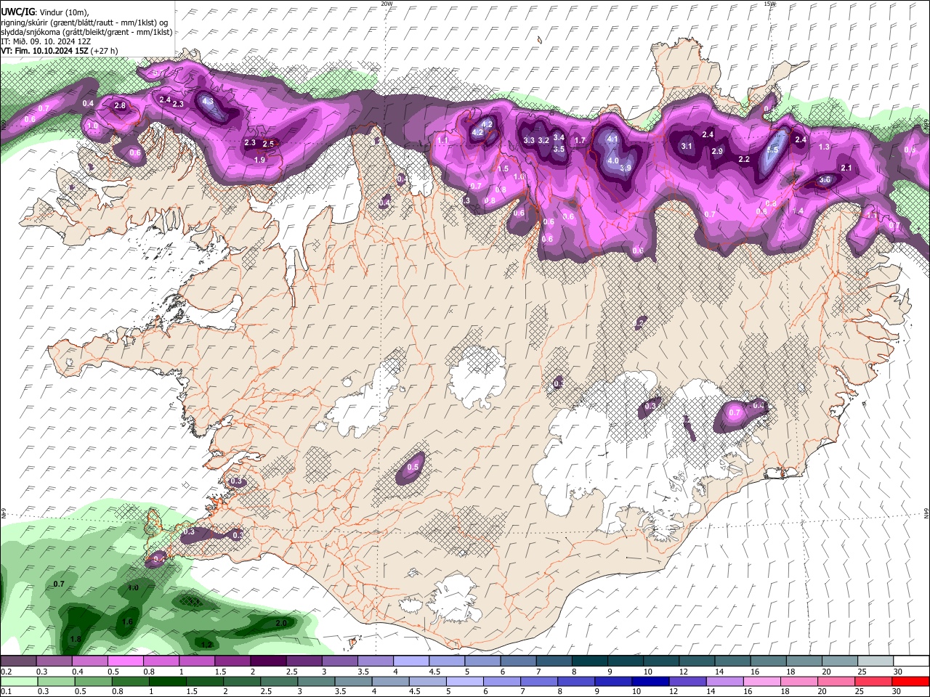The width and height of the screenshot is (930, 697).
Task: Click the '3.1' snowfall value on the map
Action: point(687,146)
